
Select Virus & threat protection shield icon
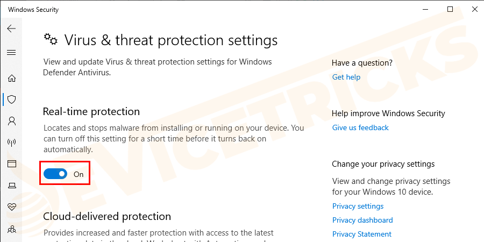click(x=11, y=99)
